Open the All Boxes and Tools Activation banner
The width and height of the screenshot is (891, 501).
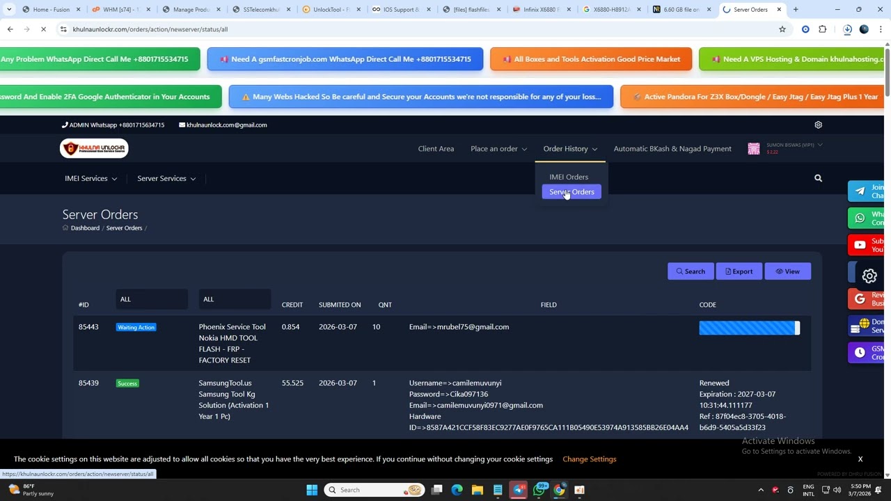(591, 59)
